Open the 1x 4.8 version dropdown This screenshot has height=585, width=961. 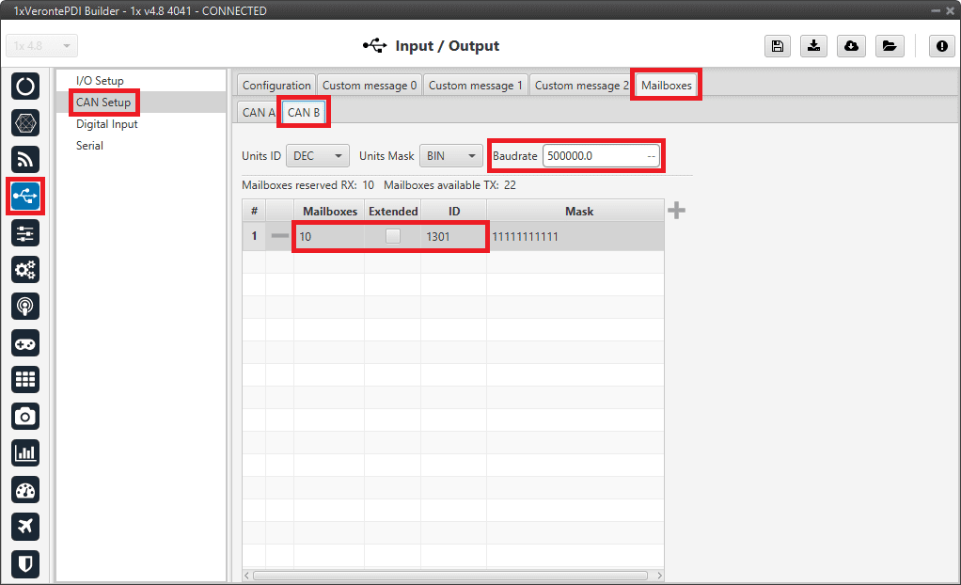click(x=42, y=46)
